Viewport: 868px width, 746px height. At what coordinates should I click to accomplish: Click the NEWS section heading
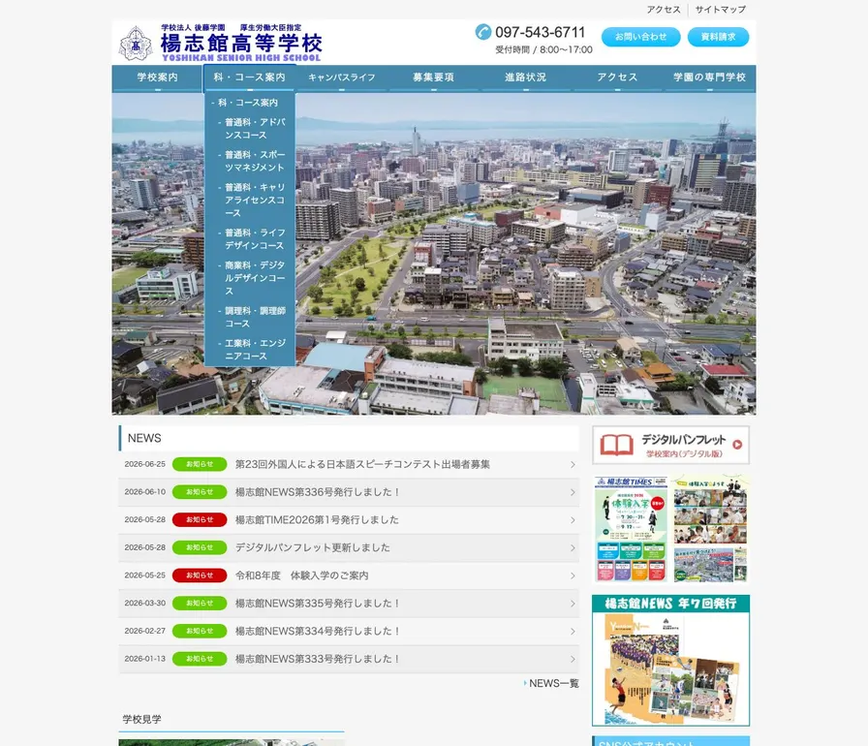[144, 438]
